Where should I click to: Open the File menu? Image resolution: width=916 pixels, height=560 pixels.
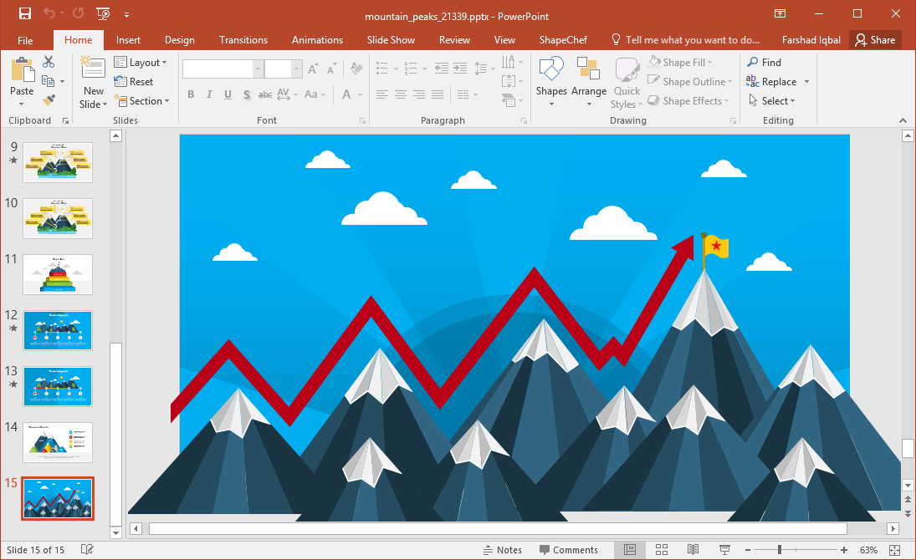pos(25,40)
